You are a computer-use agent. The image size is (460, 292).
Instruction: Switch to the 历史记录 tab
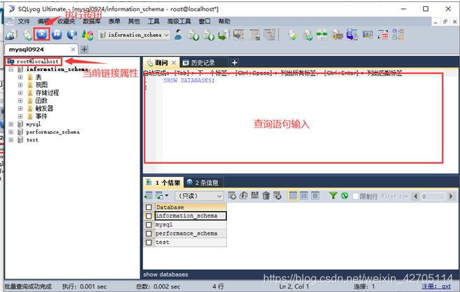pyautogui.click(x=199, y=63)
